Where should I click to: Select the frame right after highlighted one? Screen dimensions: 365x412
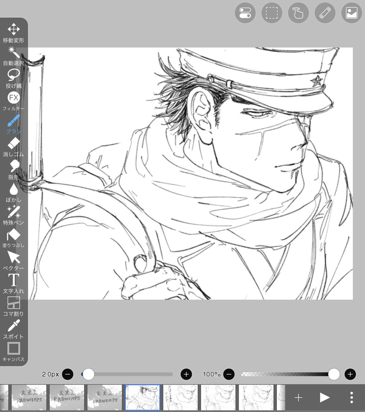coord(180,397)
